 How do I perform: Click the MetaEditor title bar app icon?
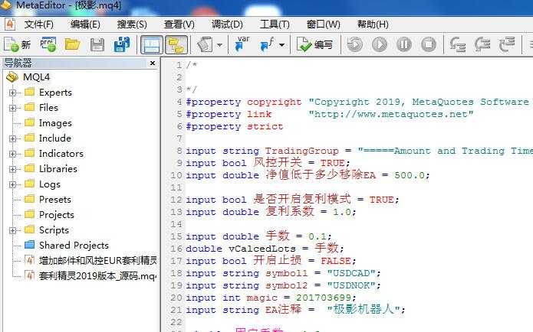tap(6, 5)
